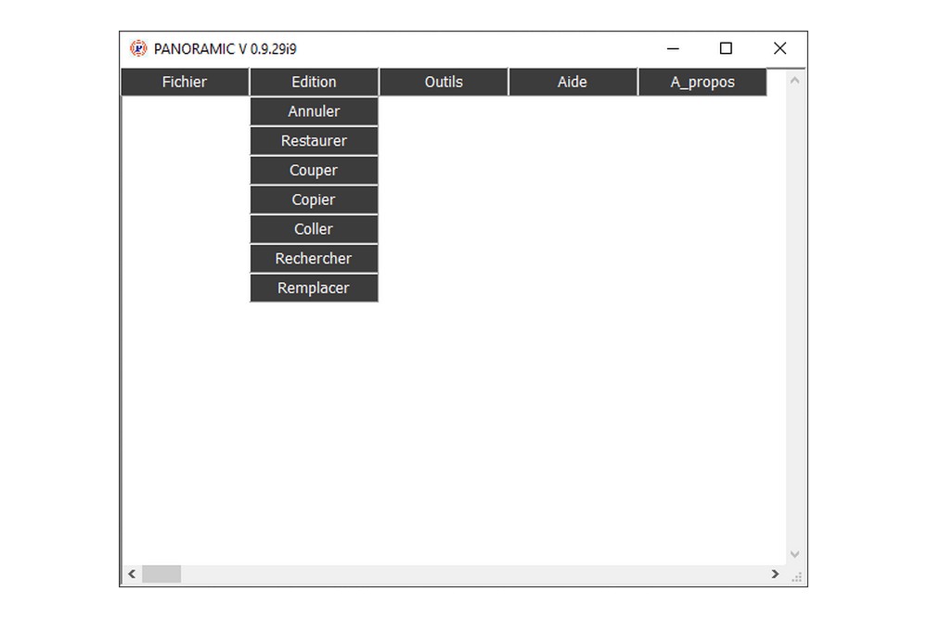Select the Coller entry
928x618 pixels.
(314, 229)
